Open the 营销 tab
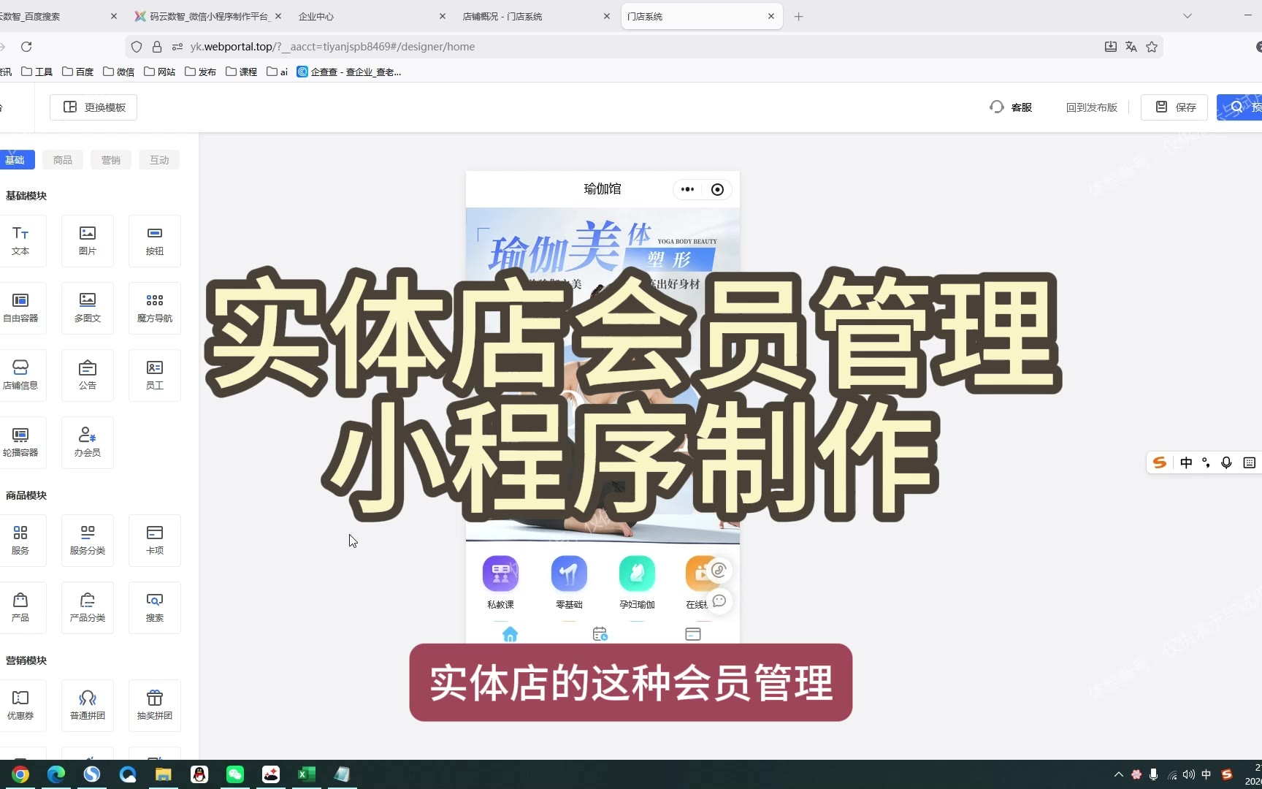This screenshot has height=789, width=1262. tap(111, 160)
